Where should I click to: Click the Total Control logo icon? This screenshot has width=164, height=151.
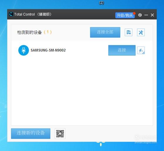coord(11,14)
